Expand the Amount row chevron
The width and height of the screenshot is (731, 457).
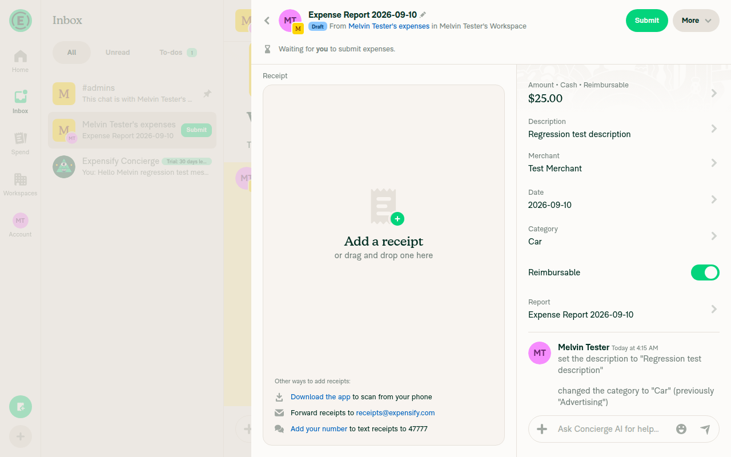coord(714,93)
